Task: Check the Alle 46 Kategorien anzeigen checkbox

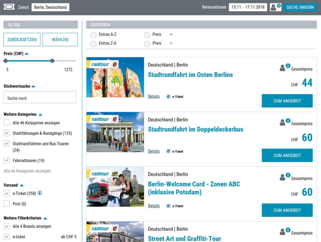Action: point(7,123)
